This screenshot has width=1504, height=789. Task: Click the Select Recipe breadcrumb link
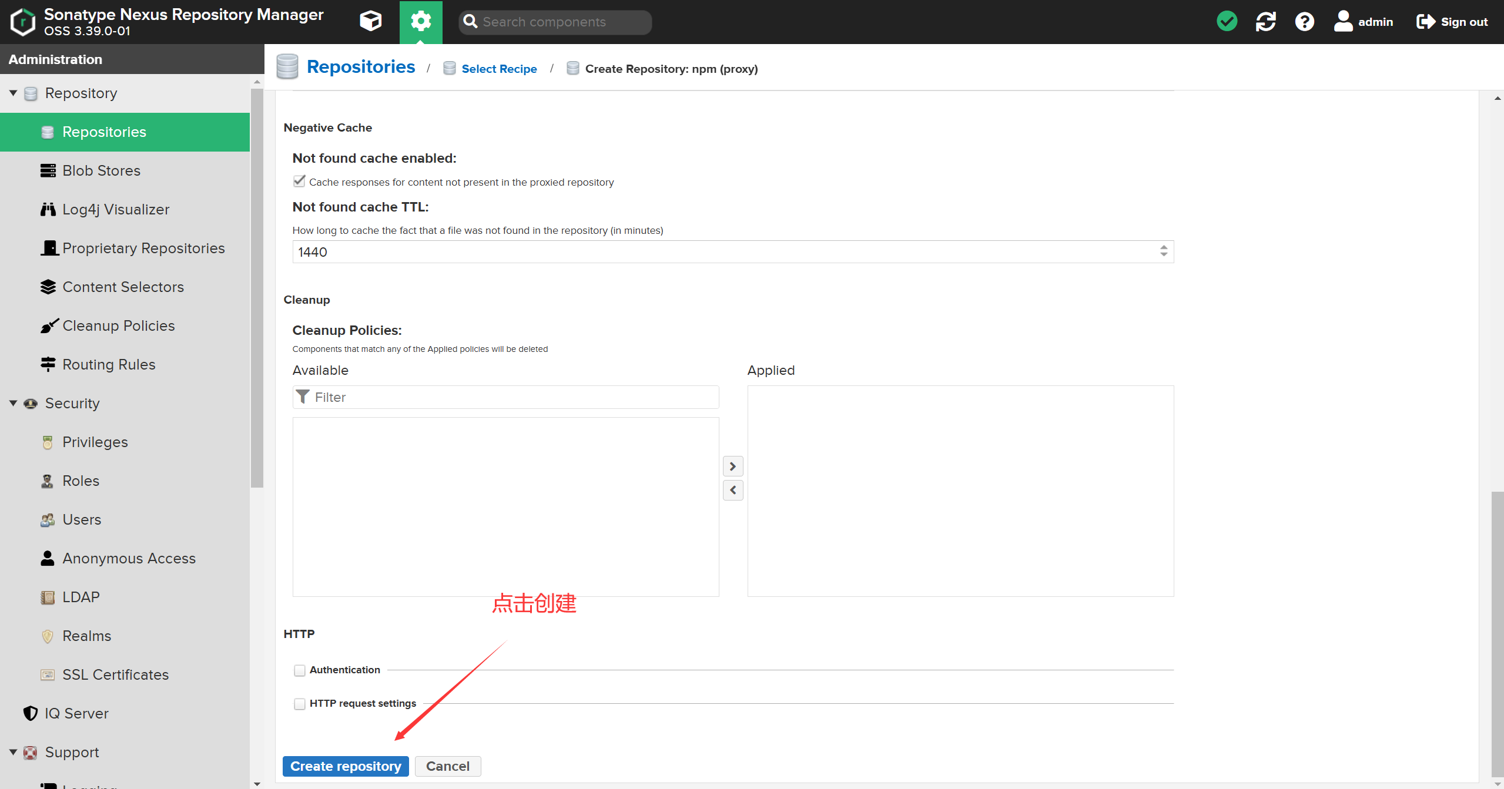point(499,69)
